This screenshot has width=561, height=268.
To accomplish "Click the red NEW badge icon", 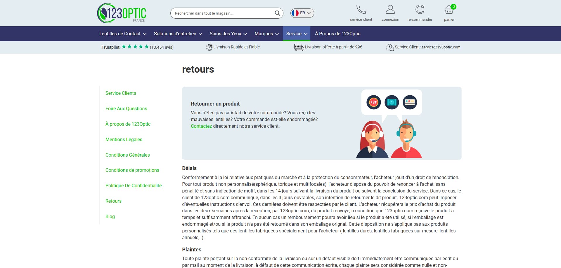I will [x=373, y=102].
